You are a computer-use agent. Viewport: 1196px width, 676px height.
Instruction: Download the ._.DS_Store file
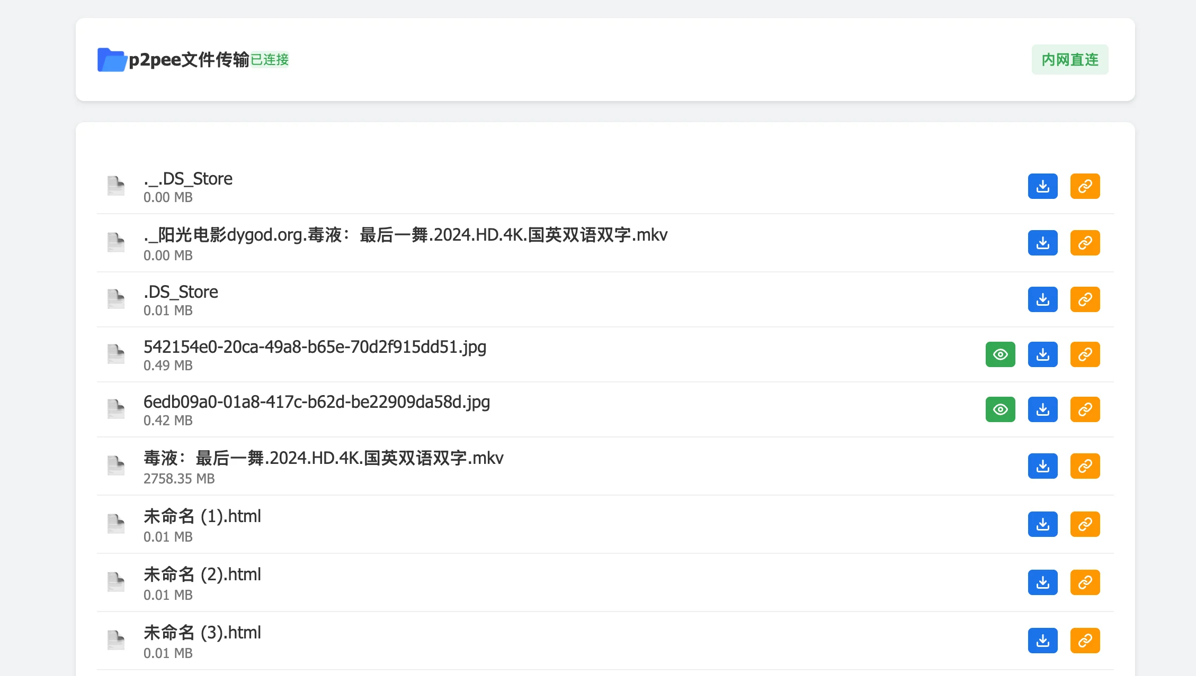click(x=1042, y=186)
